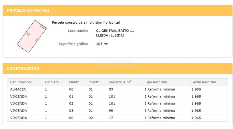This screenshot has height=129, width=233.
Task: Select the VIVIENDA row with 17 m²
Action: click(x=117, y=118)
